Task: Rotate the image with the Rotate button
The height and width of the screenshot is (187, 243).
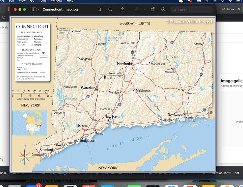Action: point(153,9)
